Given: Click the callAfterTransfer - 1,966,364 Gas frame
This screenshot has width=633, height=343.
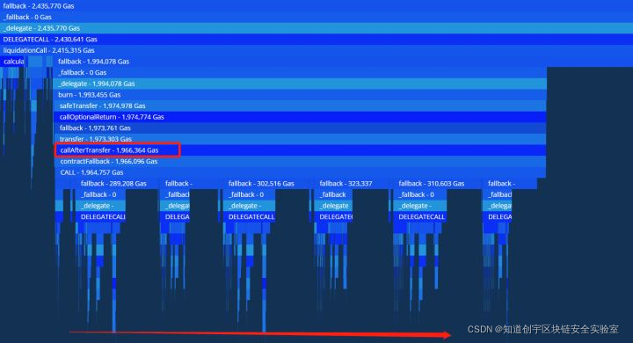Looking at the screenshot, I should click(300, 150).
